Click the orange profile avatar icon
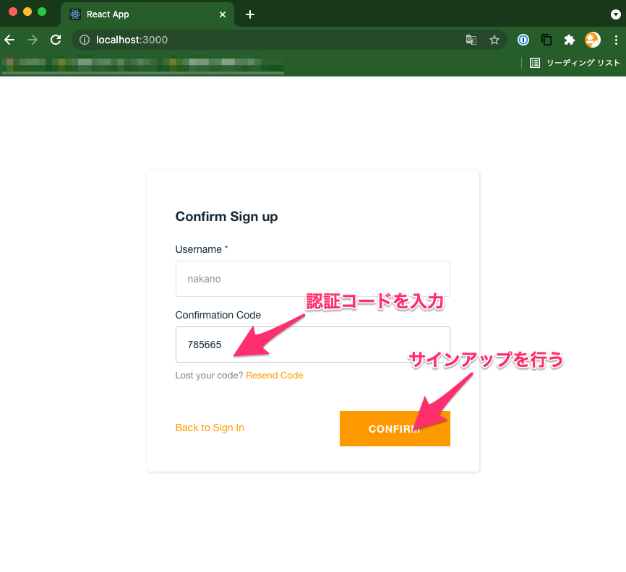 pos(593,40)
